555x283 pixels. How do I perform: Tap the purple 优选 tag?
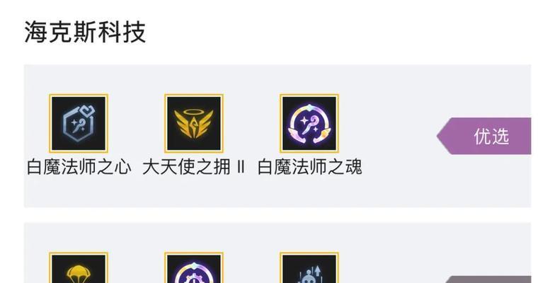tap(484, 136)
